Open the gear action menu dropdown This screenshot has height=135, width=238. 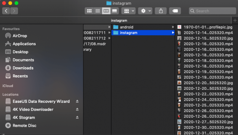[x=146, y=11]
